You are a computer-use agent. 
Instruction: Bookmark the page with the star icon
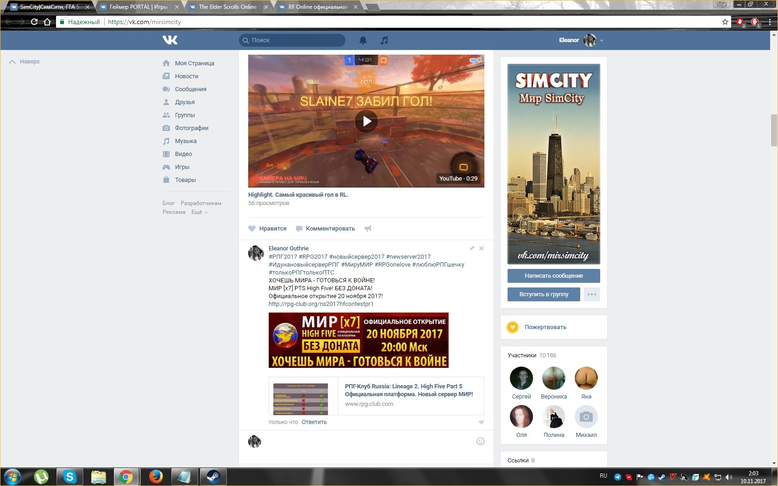(x=725, y=22)
